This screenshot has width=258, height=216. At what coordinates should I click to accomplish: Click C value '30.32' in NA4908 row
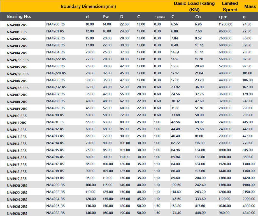pyautogui.click(x=175, y=101)
